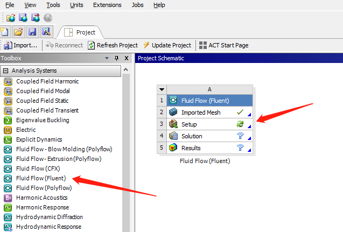Select Eigenvalue Buckling system
This screenshot has height=232, width=343.
tap(36, 120)
